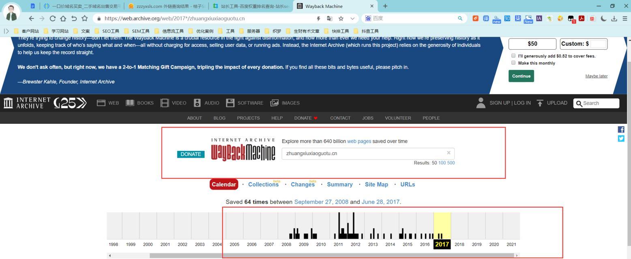The image size is (631, 259).
Task: Switch to the Summary view tab
Action: tap(340, 185)
